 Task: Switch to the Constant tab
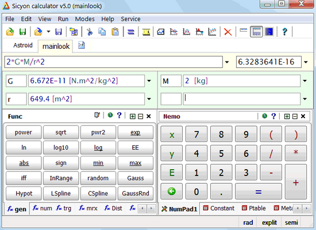219,208
